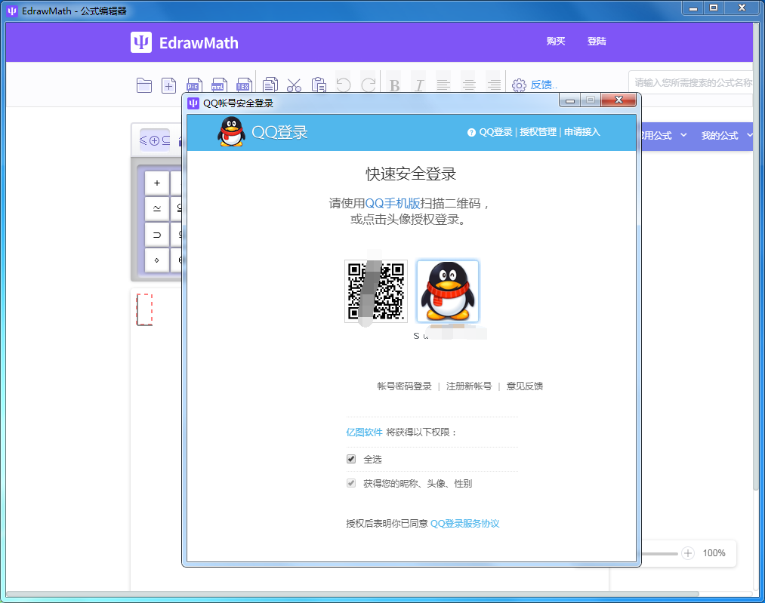The image size is (765, 603).
Task: Open the 亿图软件 link
Action: [364, 432]
